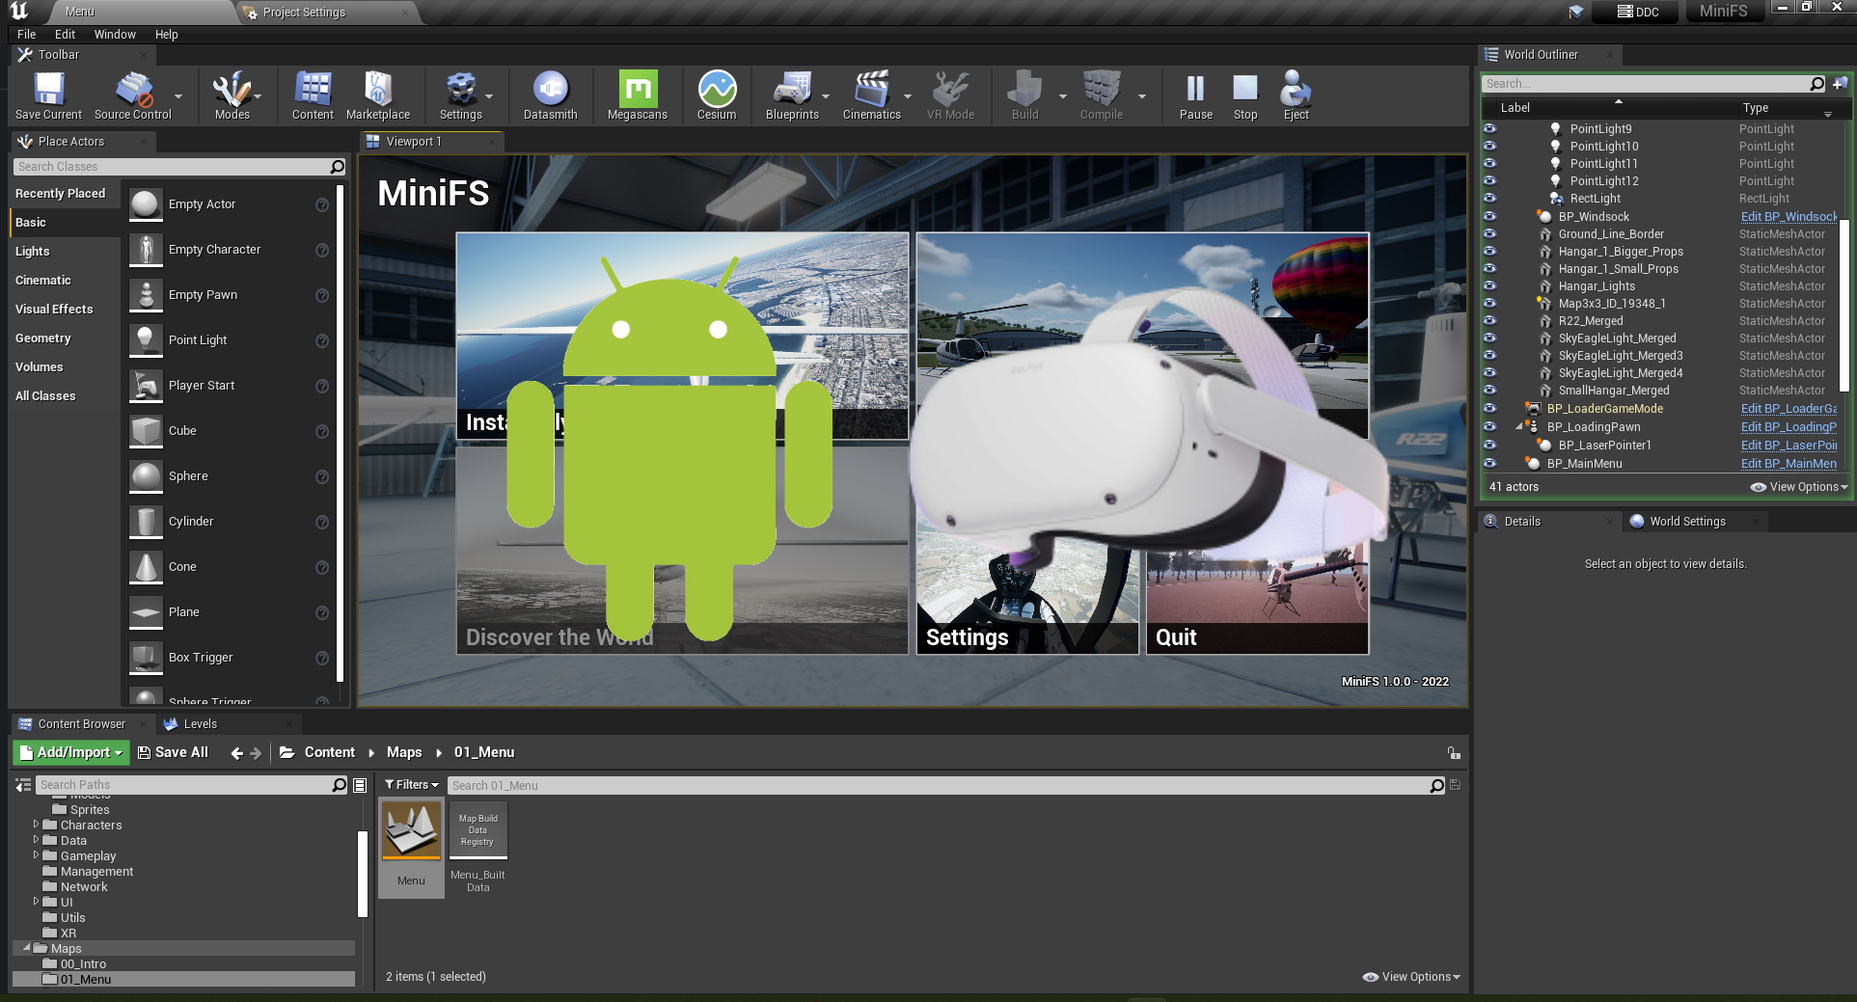Open the File menu

pyautogui.click(x=26, y=34)
